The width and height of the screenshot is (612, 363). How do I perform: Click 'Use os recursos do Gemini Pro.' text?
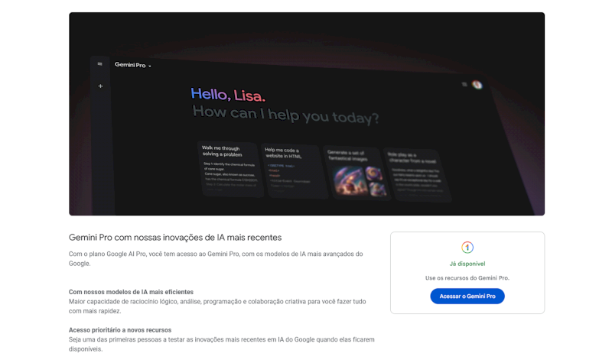(x=467, y=278)
